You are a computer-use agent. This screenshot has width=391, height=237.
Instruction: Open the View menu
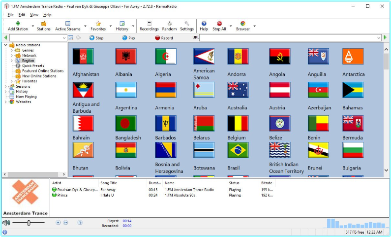[x=34, y=15]
